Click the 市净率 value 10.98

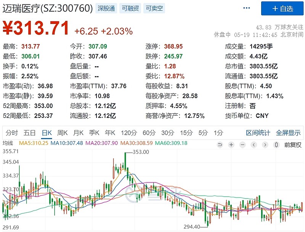102,96
